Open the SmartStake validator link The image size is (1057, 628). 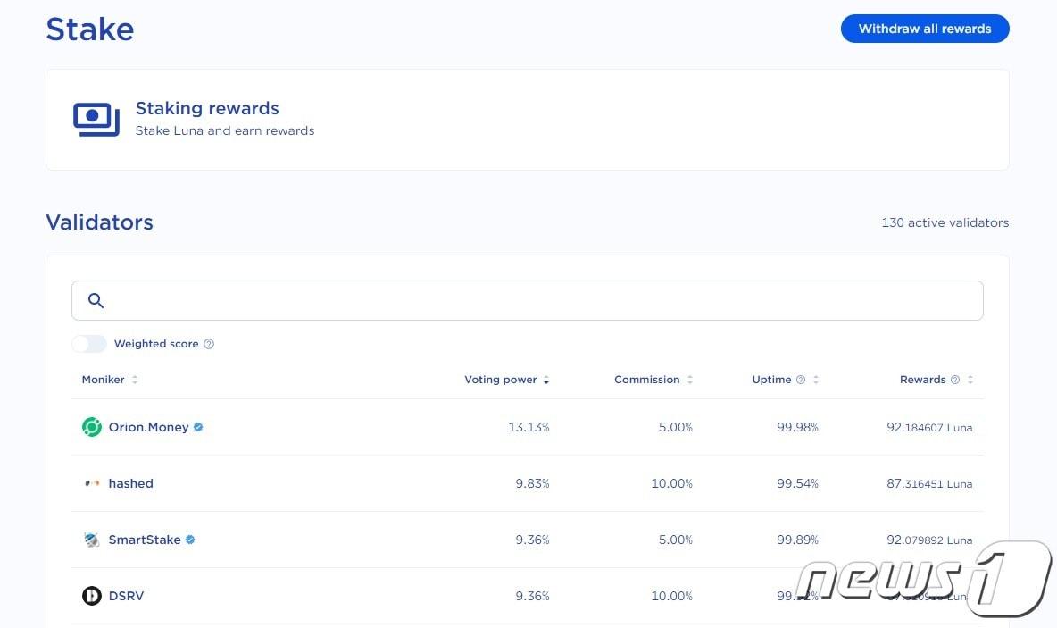pyautogui.click(x=145, y=540)
